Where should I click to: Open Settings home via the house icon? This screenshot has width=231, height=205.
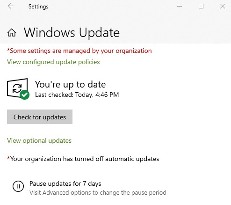(x=12, y=33)
